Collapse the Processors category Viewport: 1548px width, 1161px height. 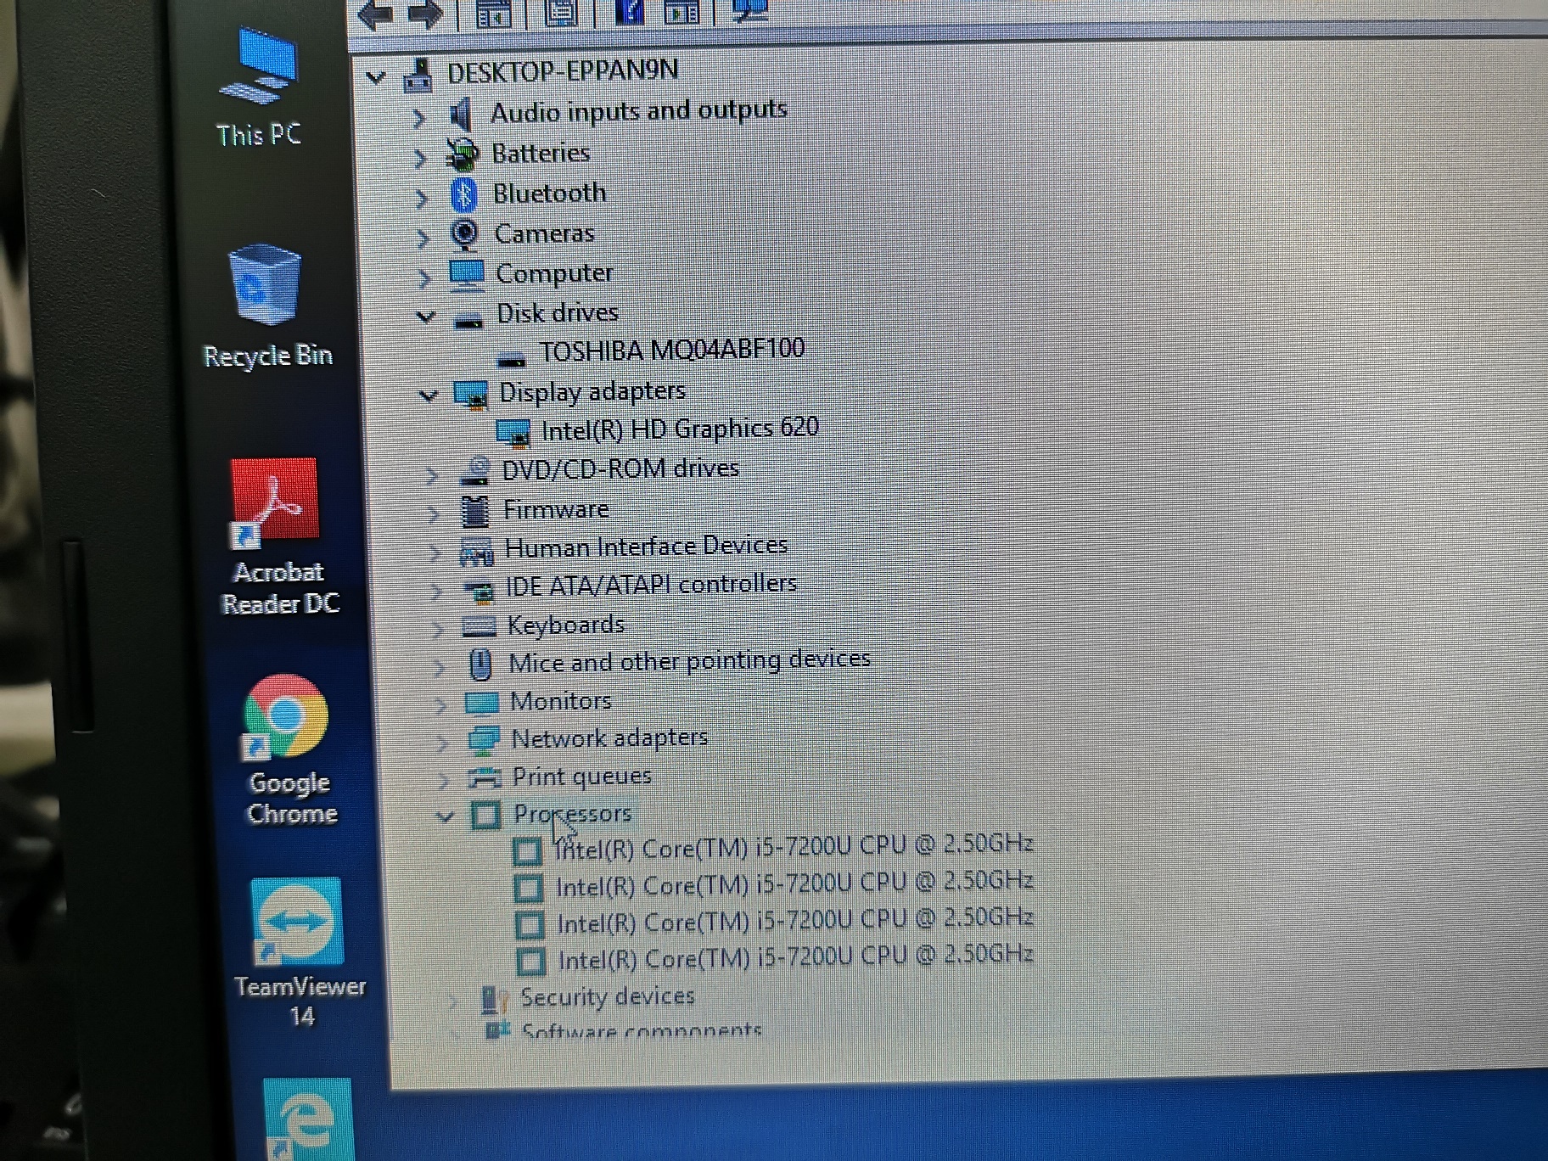[x=445, y=816]
